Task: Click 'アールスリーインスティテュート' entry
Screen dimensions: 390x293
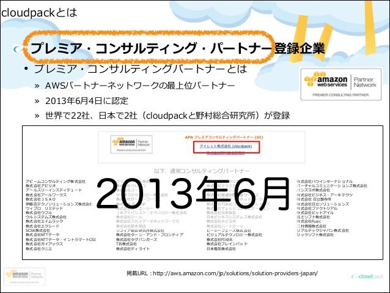Action: pyautogui.click(x=54, y=190)
